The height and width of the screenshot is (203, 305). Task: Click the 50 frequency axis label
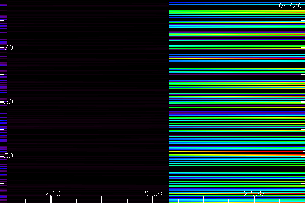click(x=8, y=101)
